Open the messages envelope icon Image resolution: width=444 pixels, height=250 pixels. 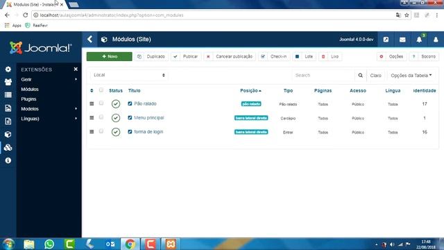pos(402,40)
